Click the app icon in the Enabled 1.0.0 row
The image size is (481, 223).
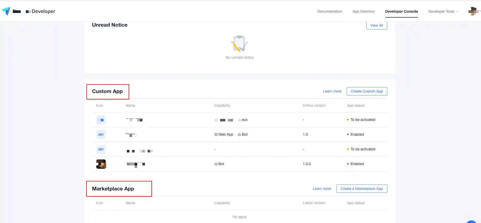101,164
